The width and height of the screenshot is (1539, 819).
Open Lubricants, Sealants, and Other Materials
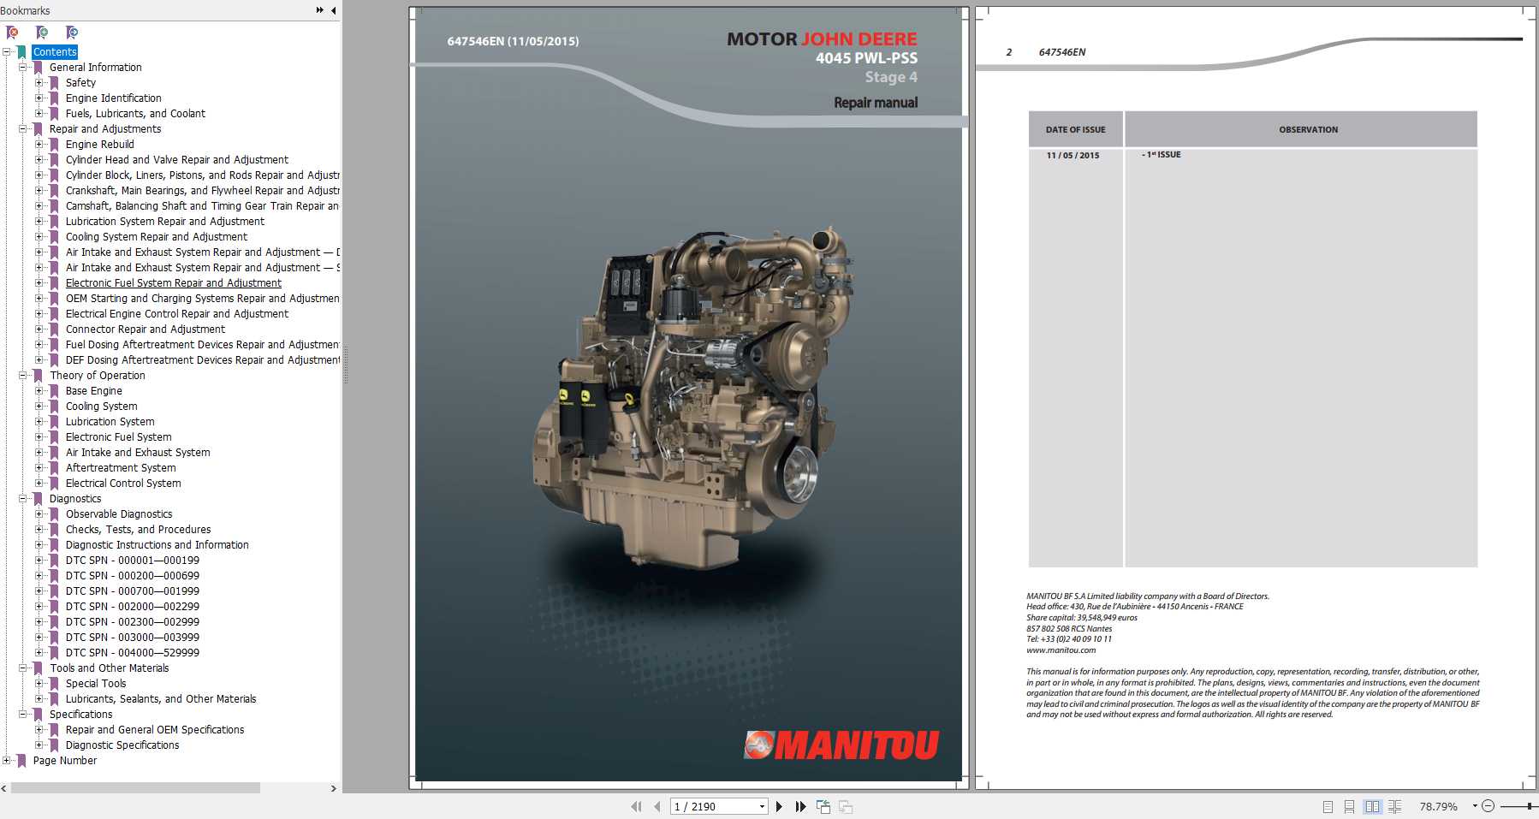coord(161,699)
